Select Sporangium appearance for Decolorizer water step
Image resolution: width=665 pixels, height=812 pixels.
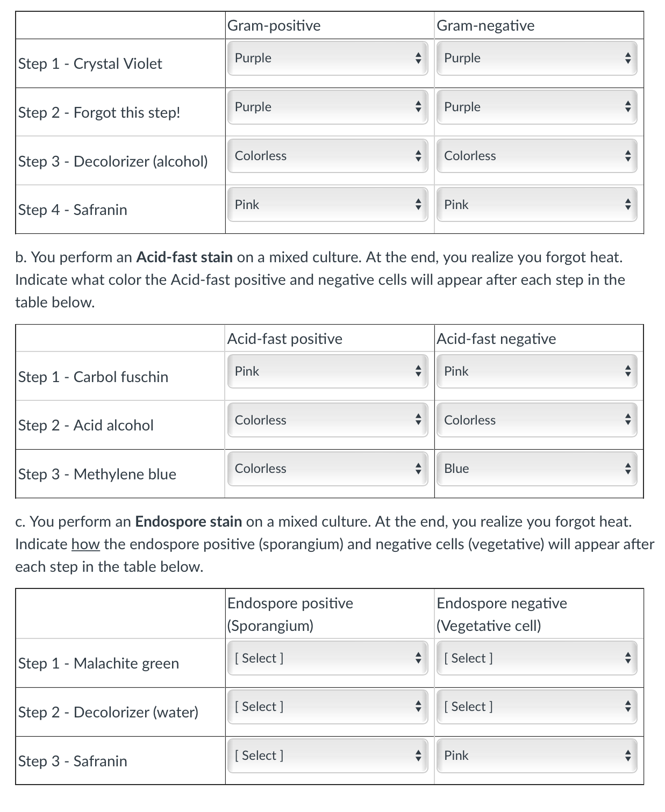coord(327,707)
